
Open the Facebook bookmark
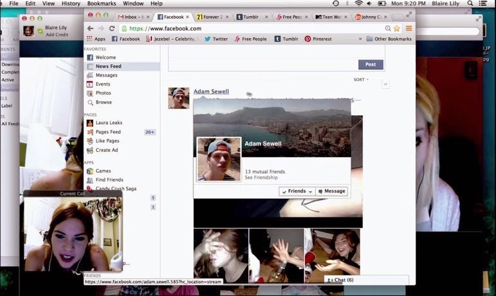pos(125,39)
